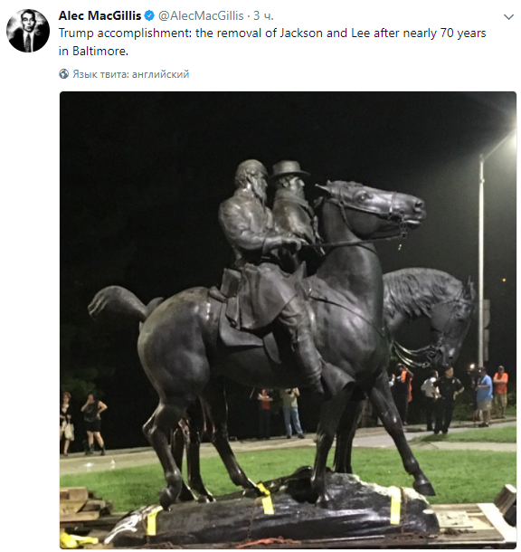Click the Язык твита: английский label
The width and height of the screenshot is (521, 552).
pos(131,74)
